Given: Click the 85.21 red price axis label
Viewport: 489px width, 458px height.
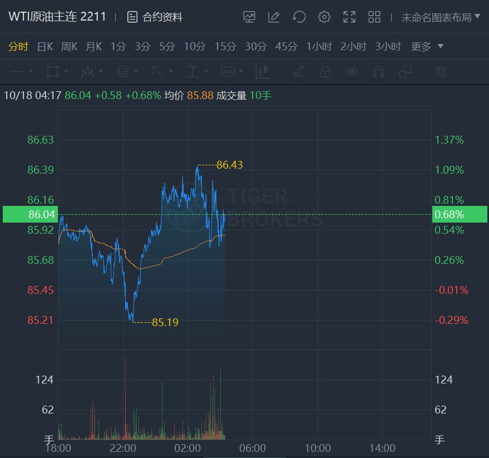Looking at the screenshot, I should point(41,320).
